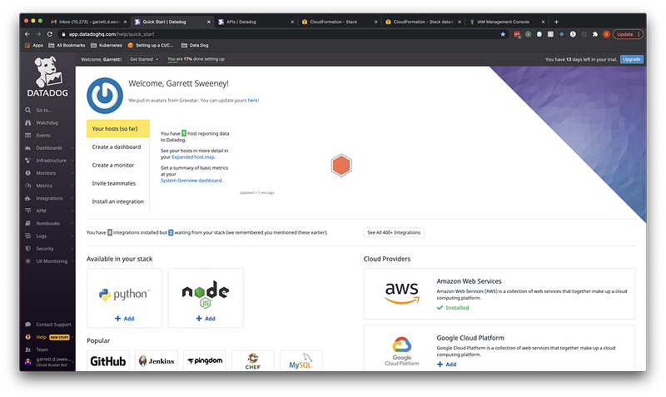This screenshot has height=397, width=666.
Task: Click the Watchdog binoculars icon
Action: (28, 122)
